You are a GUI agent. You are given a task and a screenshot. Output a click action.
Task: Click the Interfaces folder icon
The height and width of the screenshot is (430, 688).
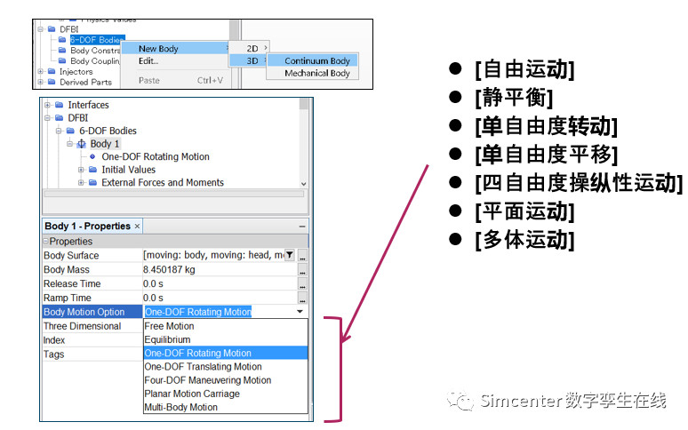point(60,105)
